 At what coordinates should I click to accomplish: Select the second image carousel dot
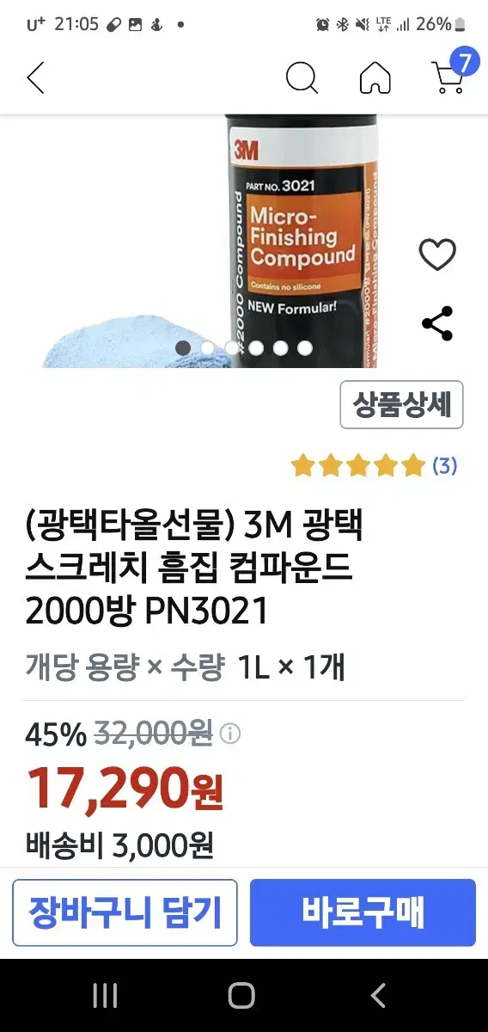[207, 348]
